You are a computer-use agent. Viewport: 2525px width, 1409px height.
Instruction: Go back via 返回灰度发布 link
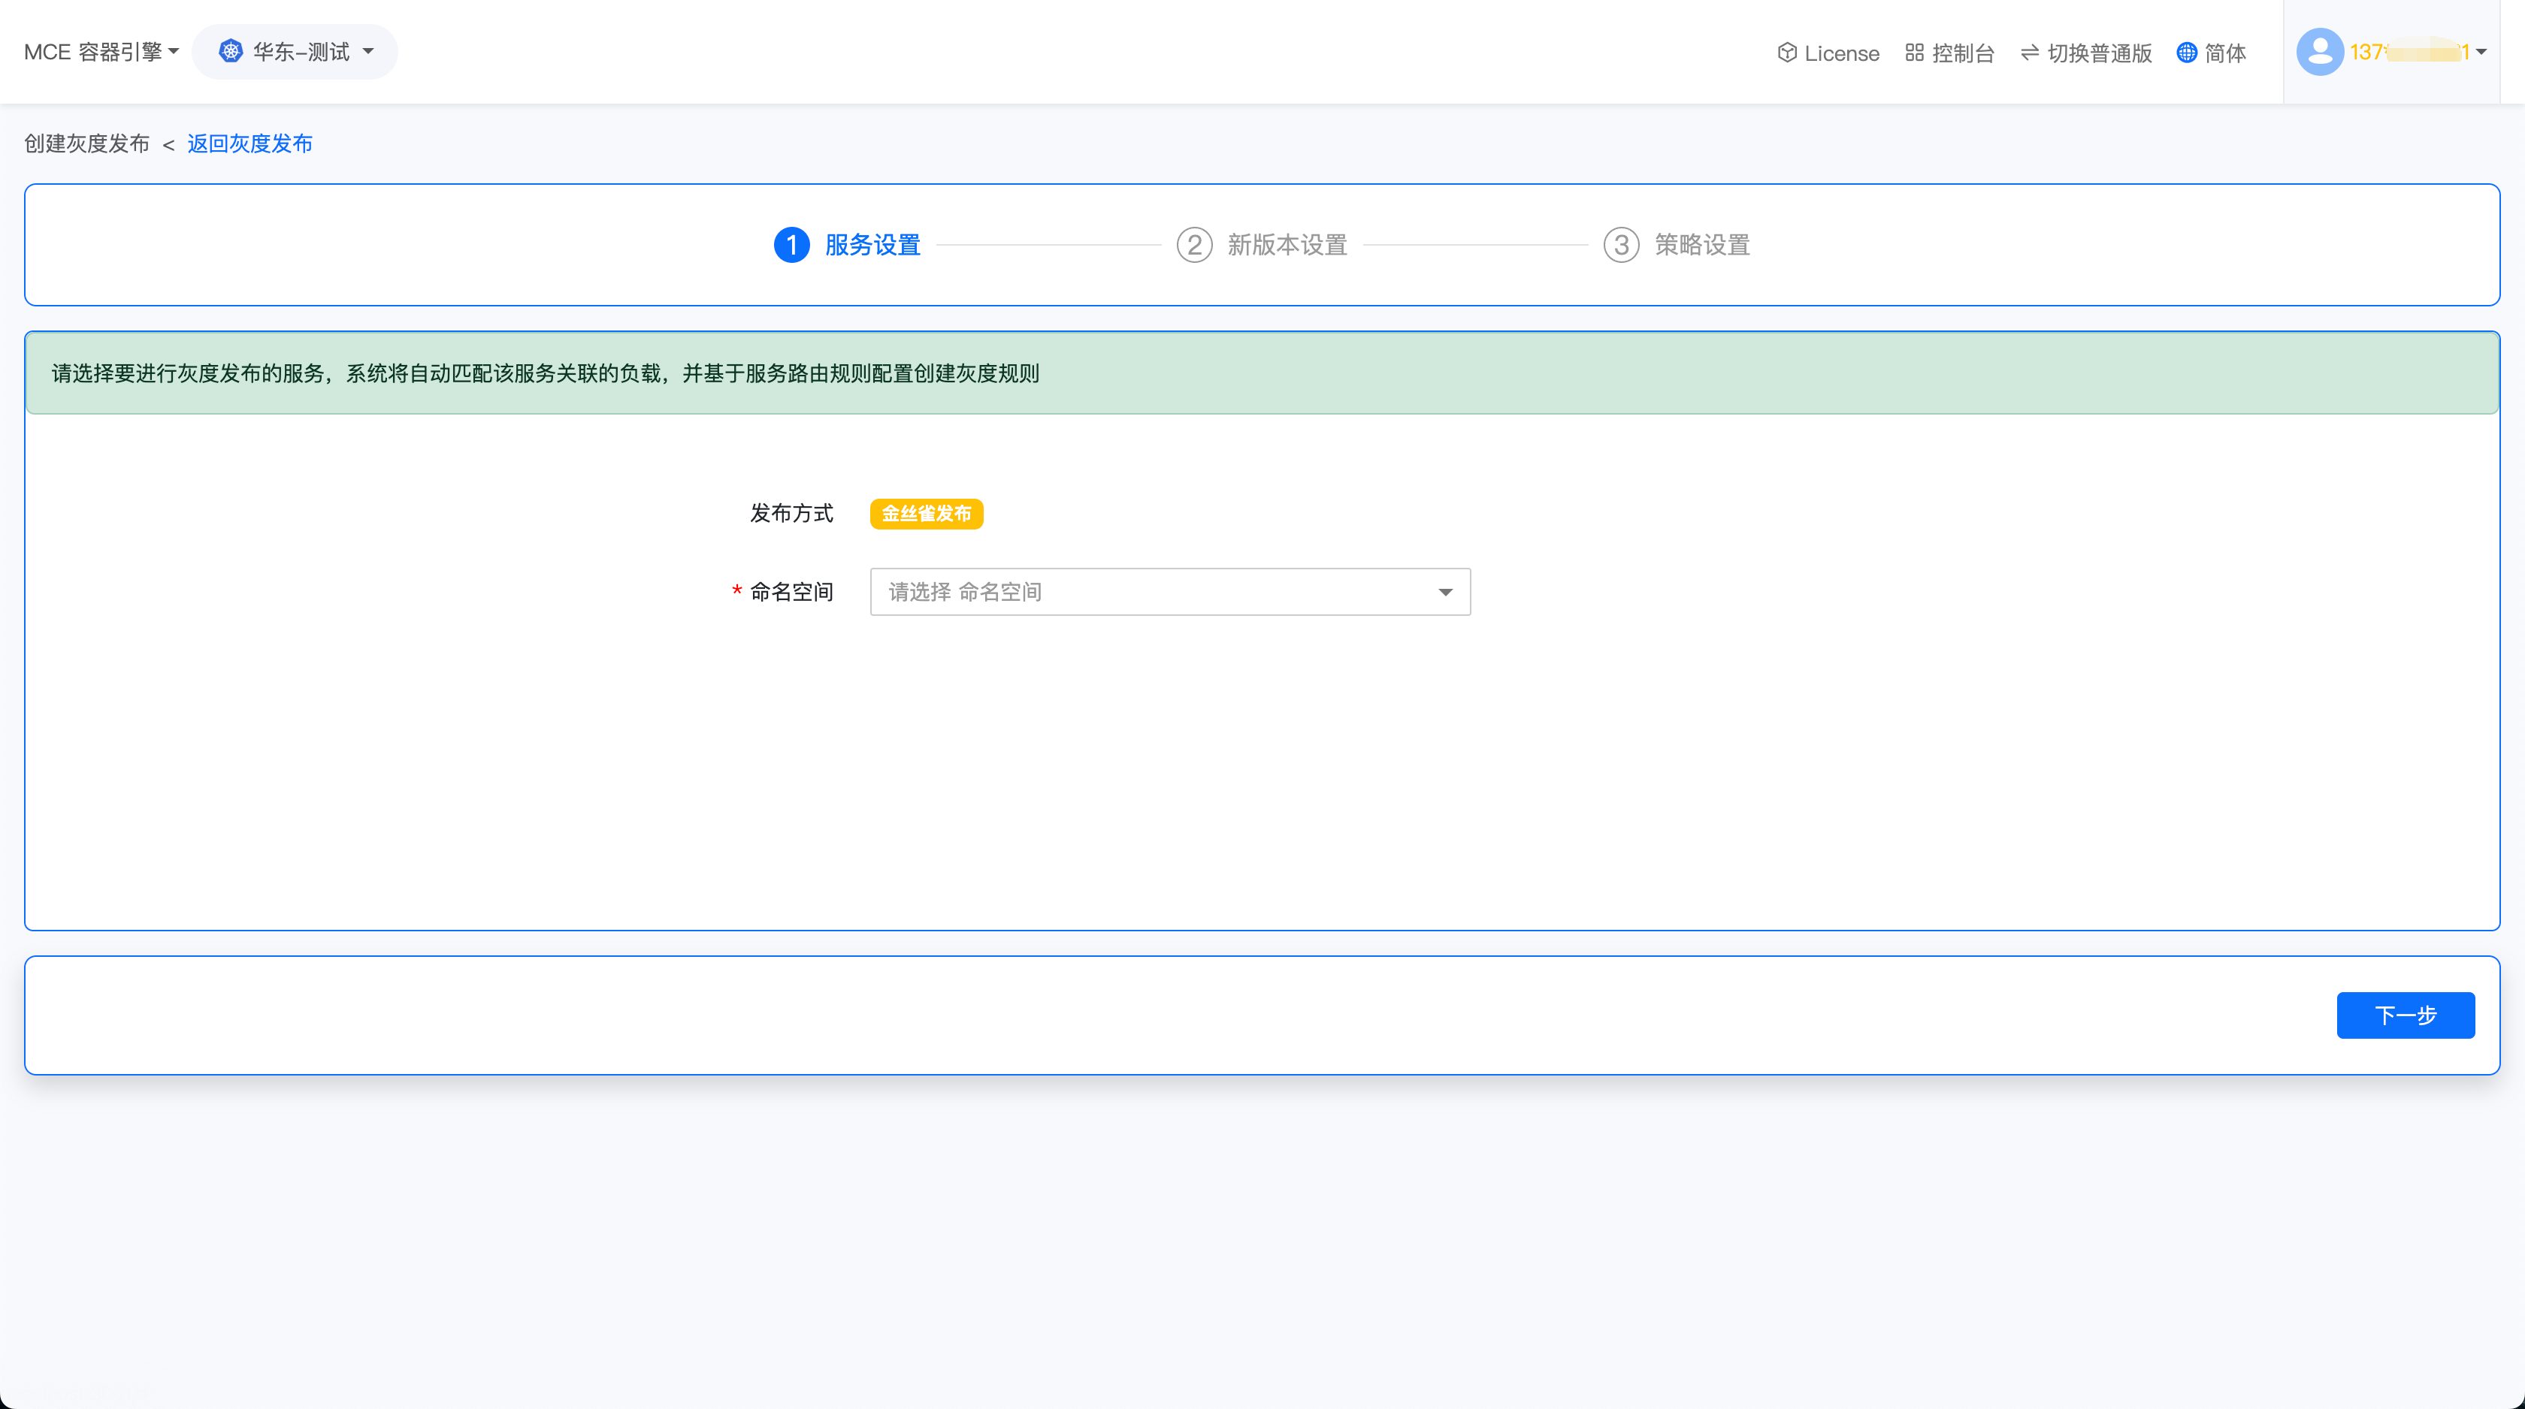click(x=250, y=144)
